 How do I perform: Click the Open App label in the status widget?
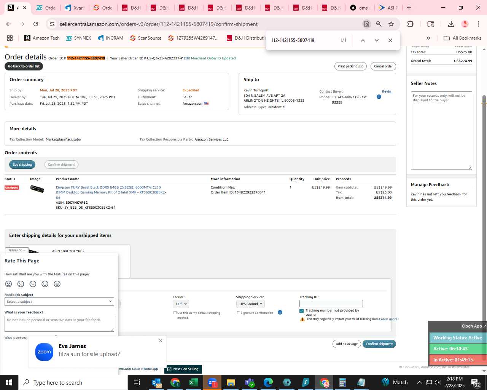(x=472, y=326)
